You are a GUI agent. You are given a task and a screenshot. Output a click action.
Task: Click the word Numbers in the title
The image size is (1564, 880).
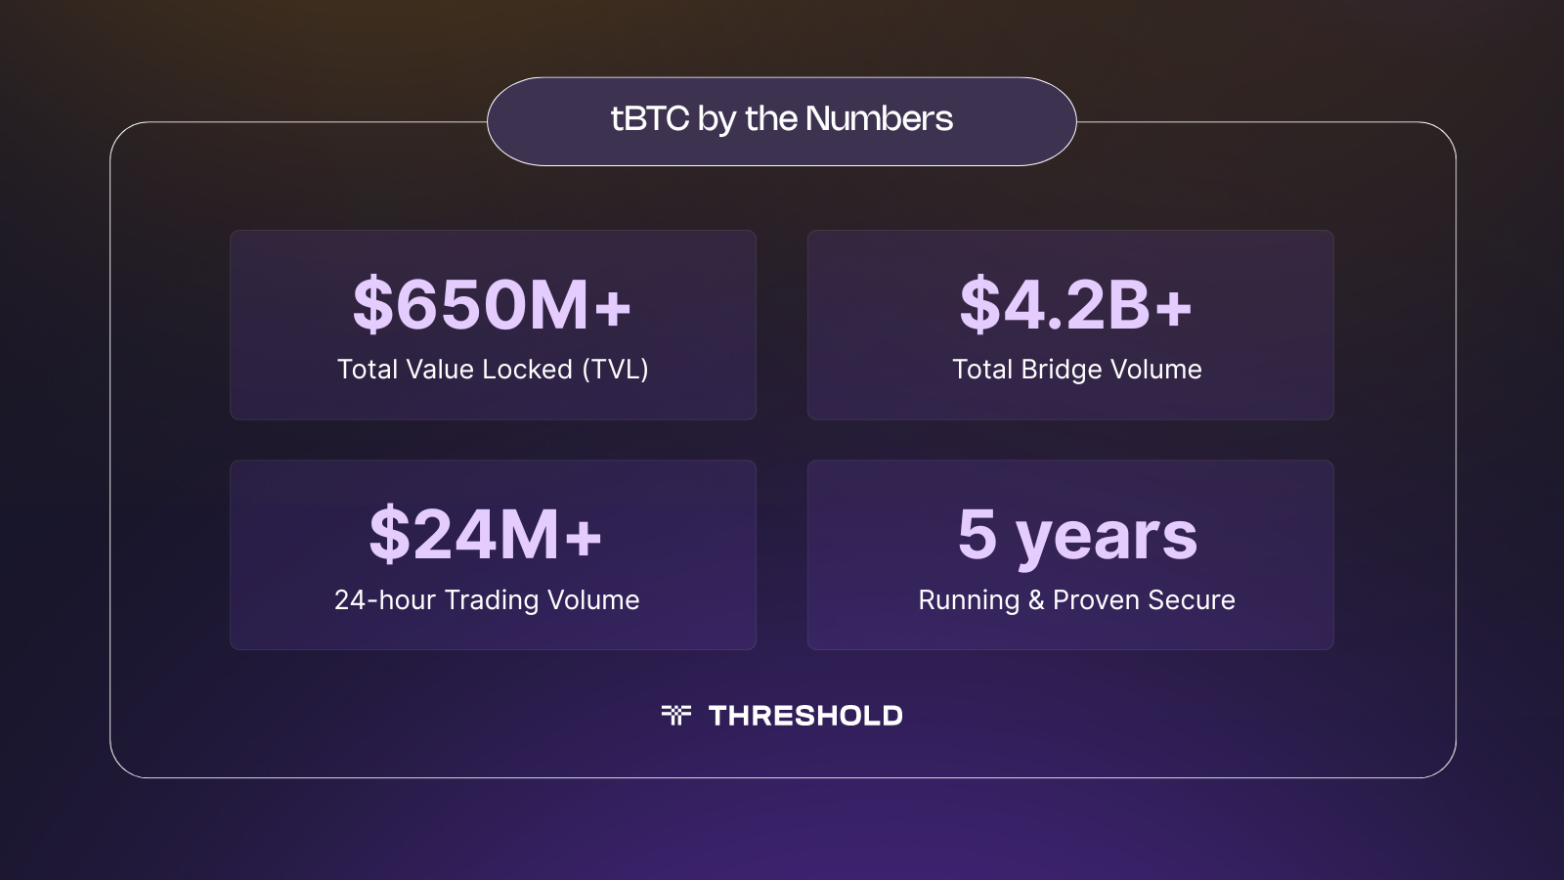pos(879,119)
